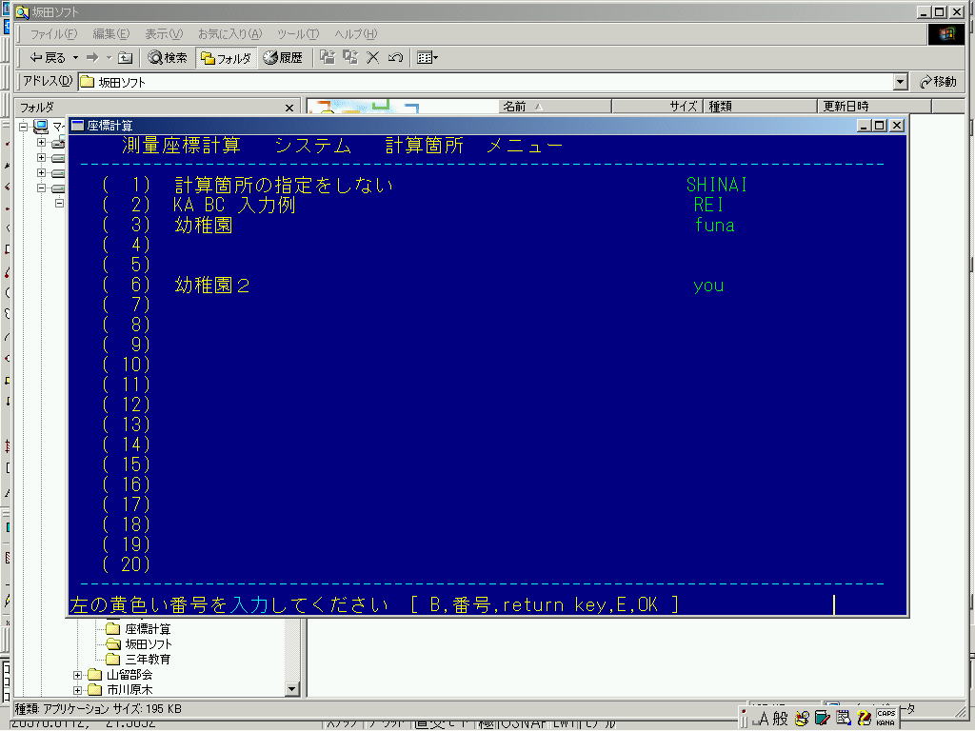975x731 pixels.
Task: Click the 移動 go button
Action: click(938, 82)
